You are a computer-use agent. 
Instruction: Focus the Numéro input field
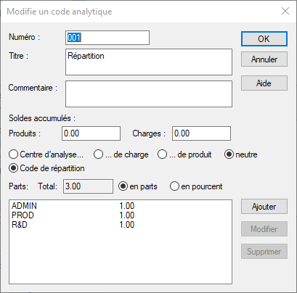[x=107, y=38]
